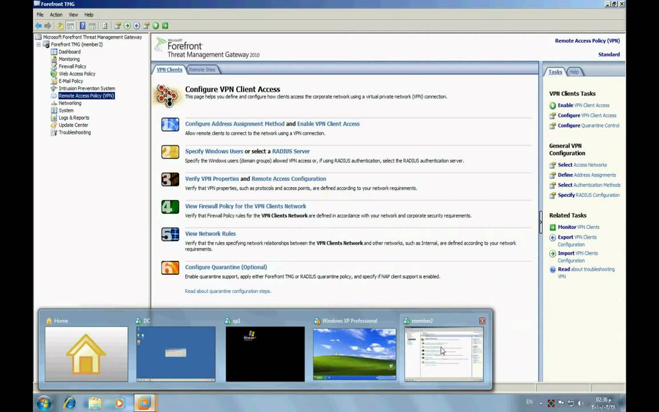Click the Web Access Policy globe icon

54,74
